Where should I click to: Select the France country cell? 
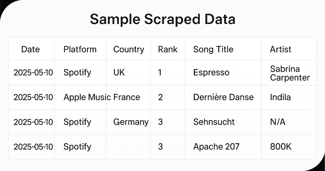(x=127, y=97)
